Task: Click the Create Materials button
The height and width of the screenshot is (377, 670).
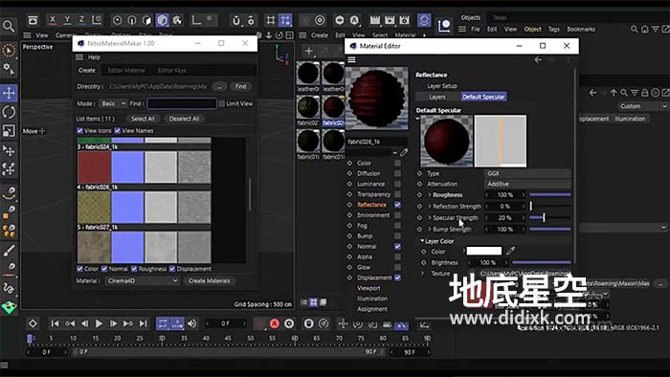Action: (210, 280)
